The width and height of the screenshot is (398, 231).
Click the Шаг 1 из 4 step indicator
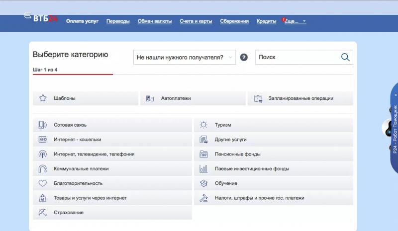tap(45, 70)
